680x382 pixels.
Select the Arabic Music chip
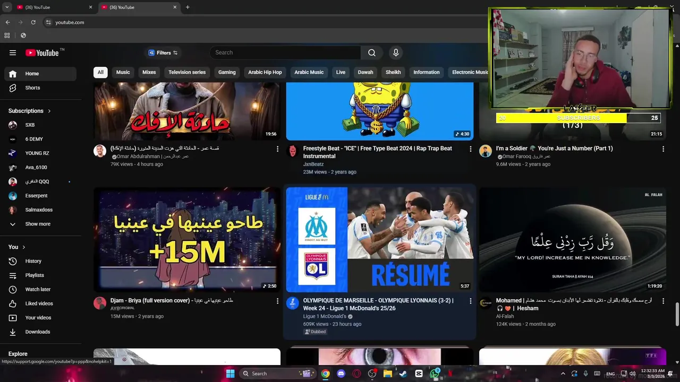(309, 72)
